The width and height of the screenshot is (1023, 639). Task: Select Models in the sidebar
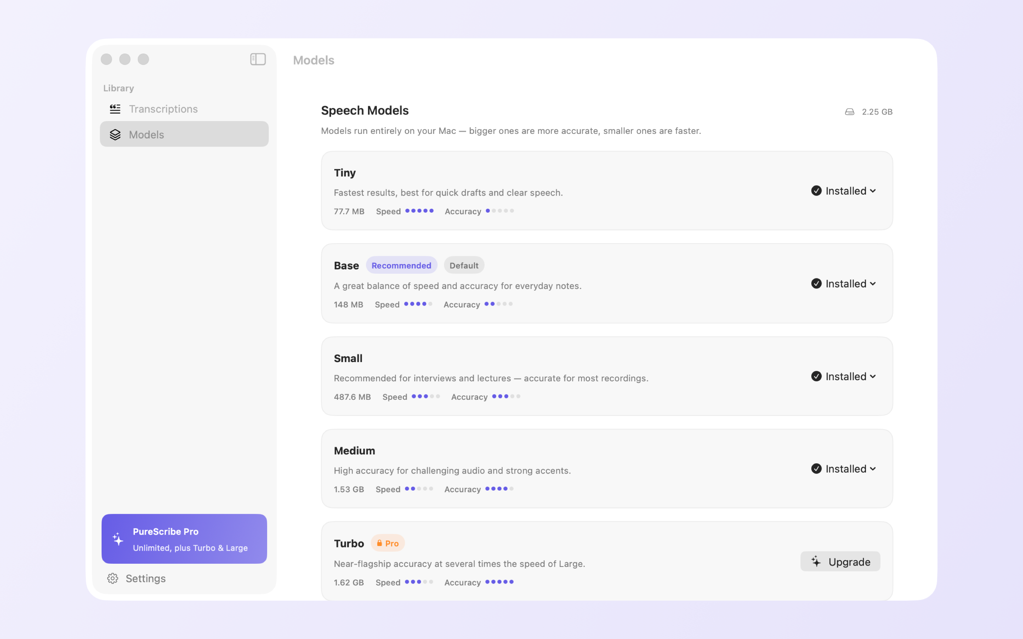tap(184, 134)
